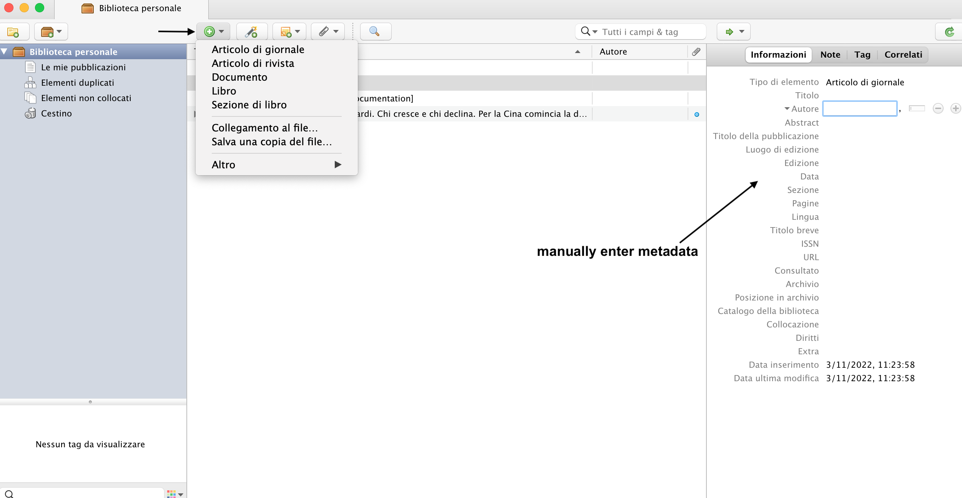This screenshot has height=498, width=962.
Task: Click the blue attachment dot in item row
Action: pos(696,114)
